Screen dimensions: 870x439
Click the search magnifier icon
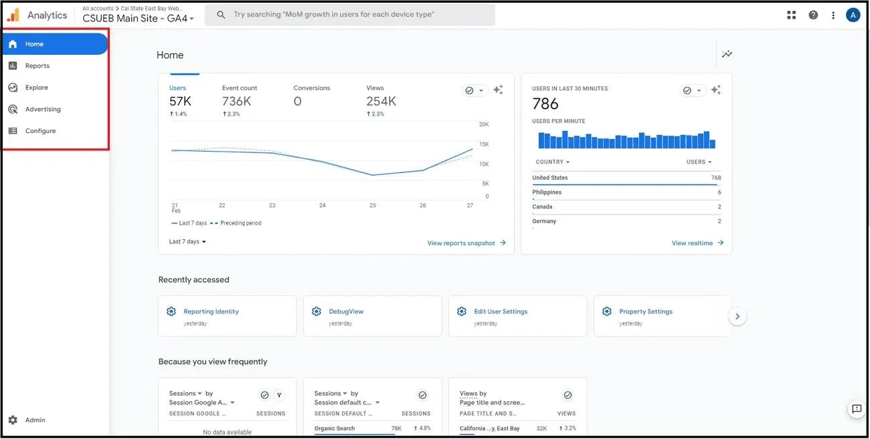coord(221,15)
